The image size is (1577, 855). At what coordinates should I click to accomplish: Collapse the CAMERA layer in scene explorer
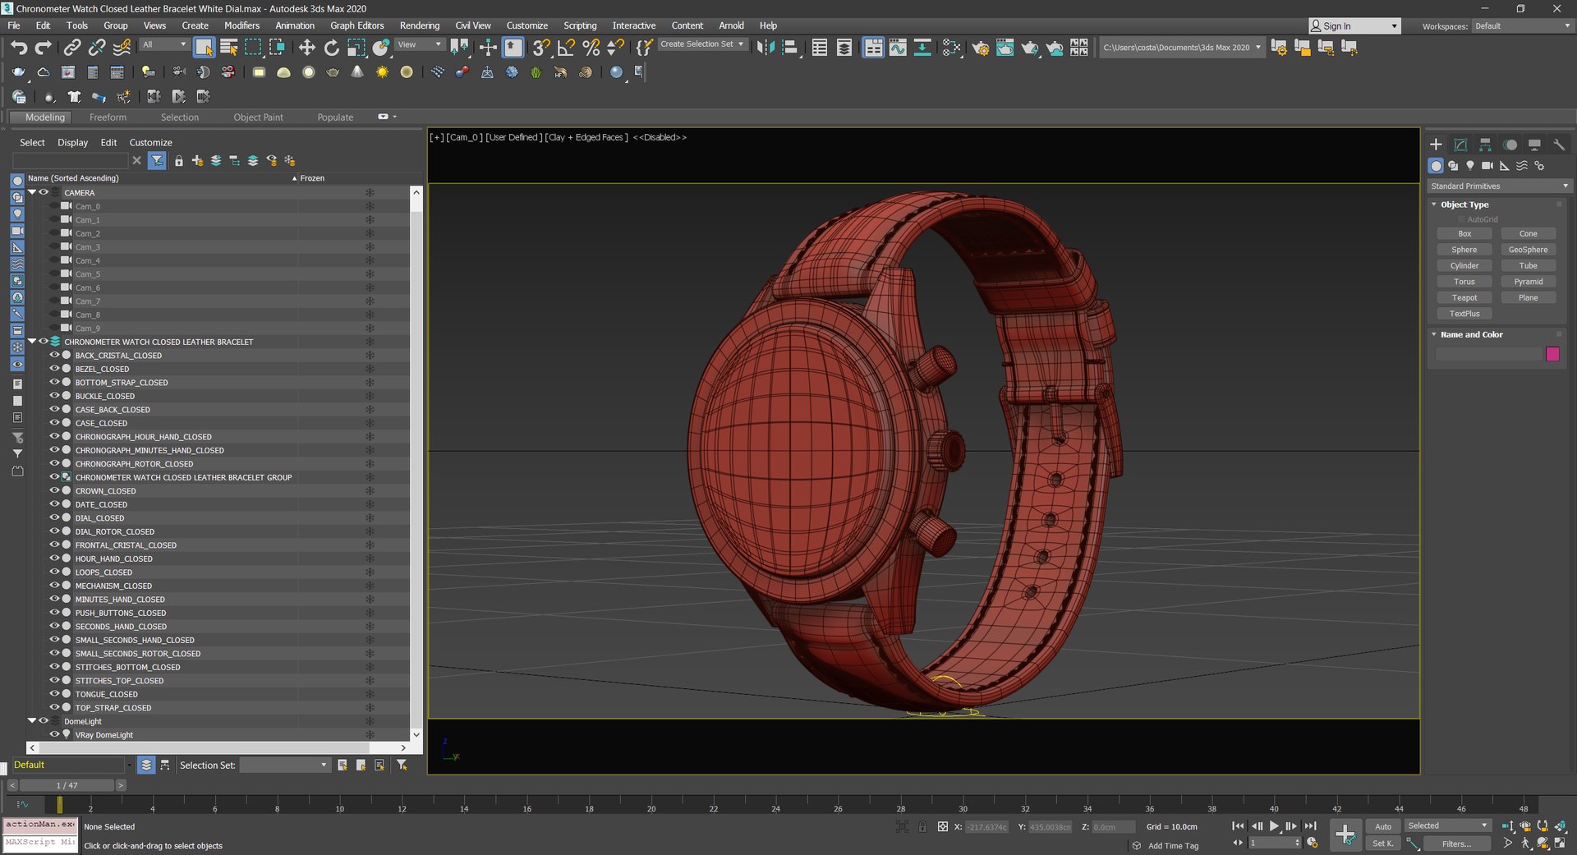32,192
